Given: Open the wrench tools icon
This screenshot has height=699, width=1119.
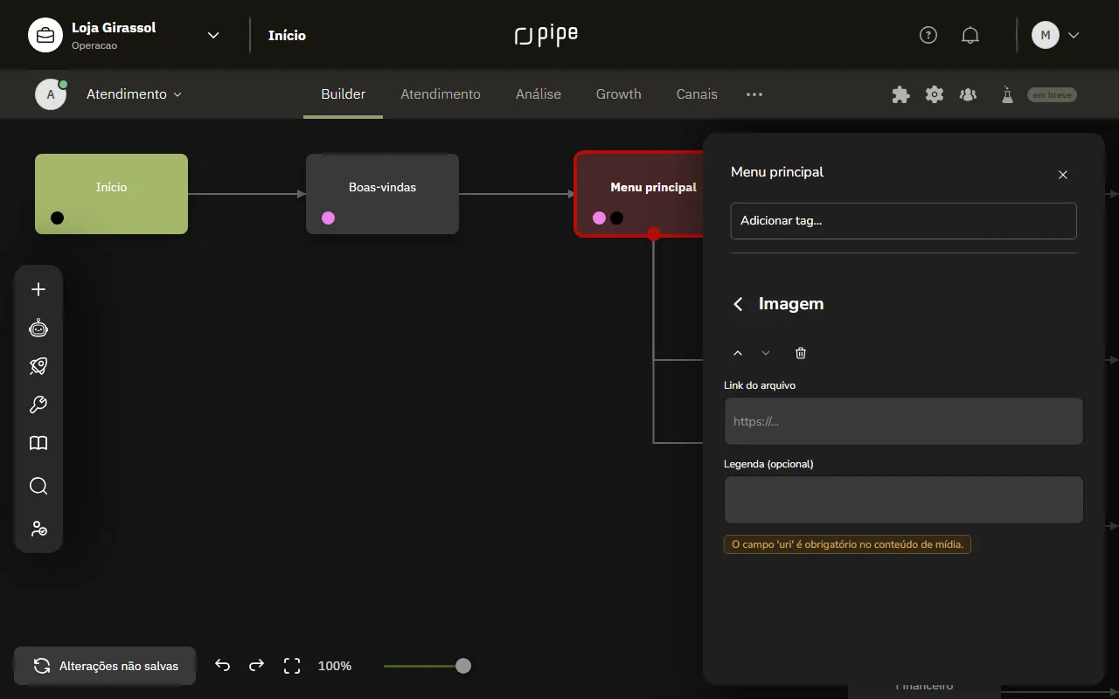Looking at the screenshot, I should (x=38, y=405).
